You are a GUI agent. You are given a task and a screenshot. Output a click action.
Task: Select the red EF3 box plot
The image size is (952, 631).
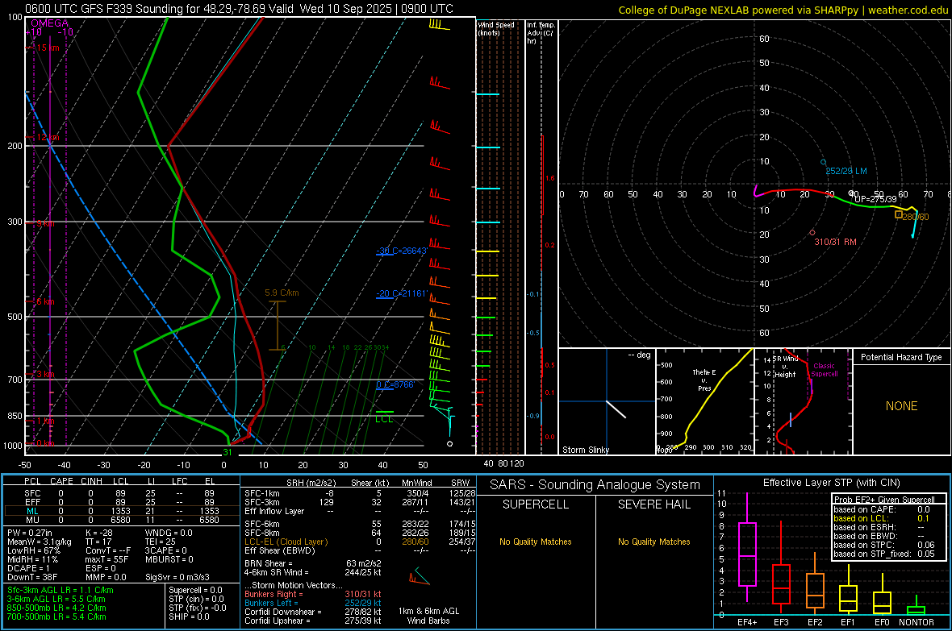pos(781,567)
